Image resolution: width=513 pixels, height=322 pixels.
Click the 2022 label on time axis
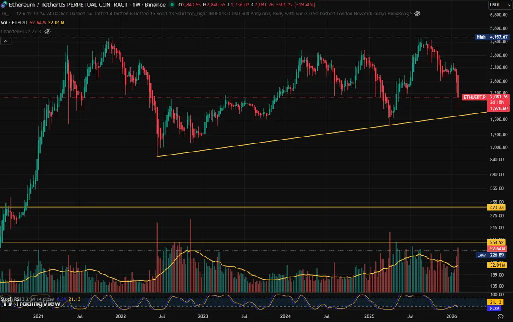[x=121, y=317]
